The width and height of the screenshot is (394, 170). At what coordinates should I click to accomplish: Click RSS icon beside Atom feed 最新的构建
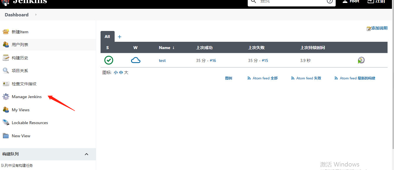[x=336, y=78]
